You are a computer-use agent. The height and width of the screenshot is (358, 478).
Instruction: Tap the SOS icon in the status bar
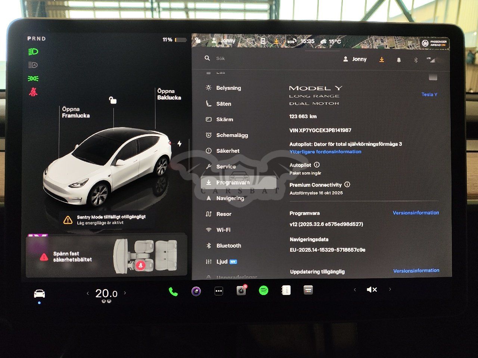click(291, 41)
